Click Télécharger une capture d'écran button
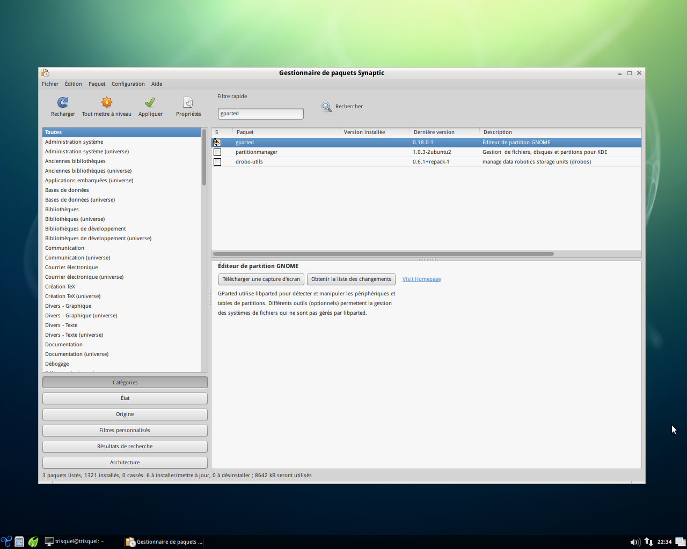This screenshot has width=687, height=549. [x=261, y=279]
